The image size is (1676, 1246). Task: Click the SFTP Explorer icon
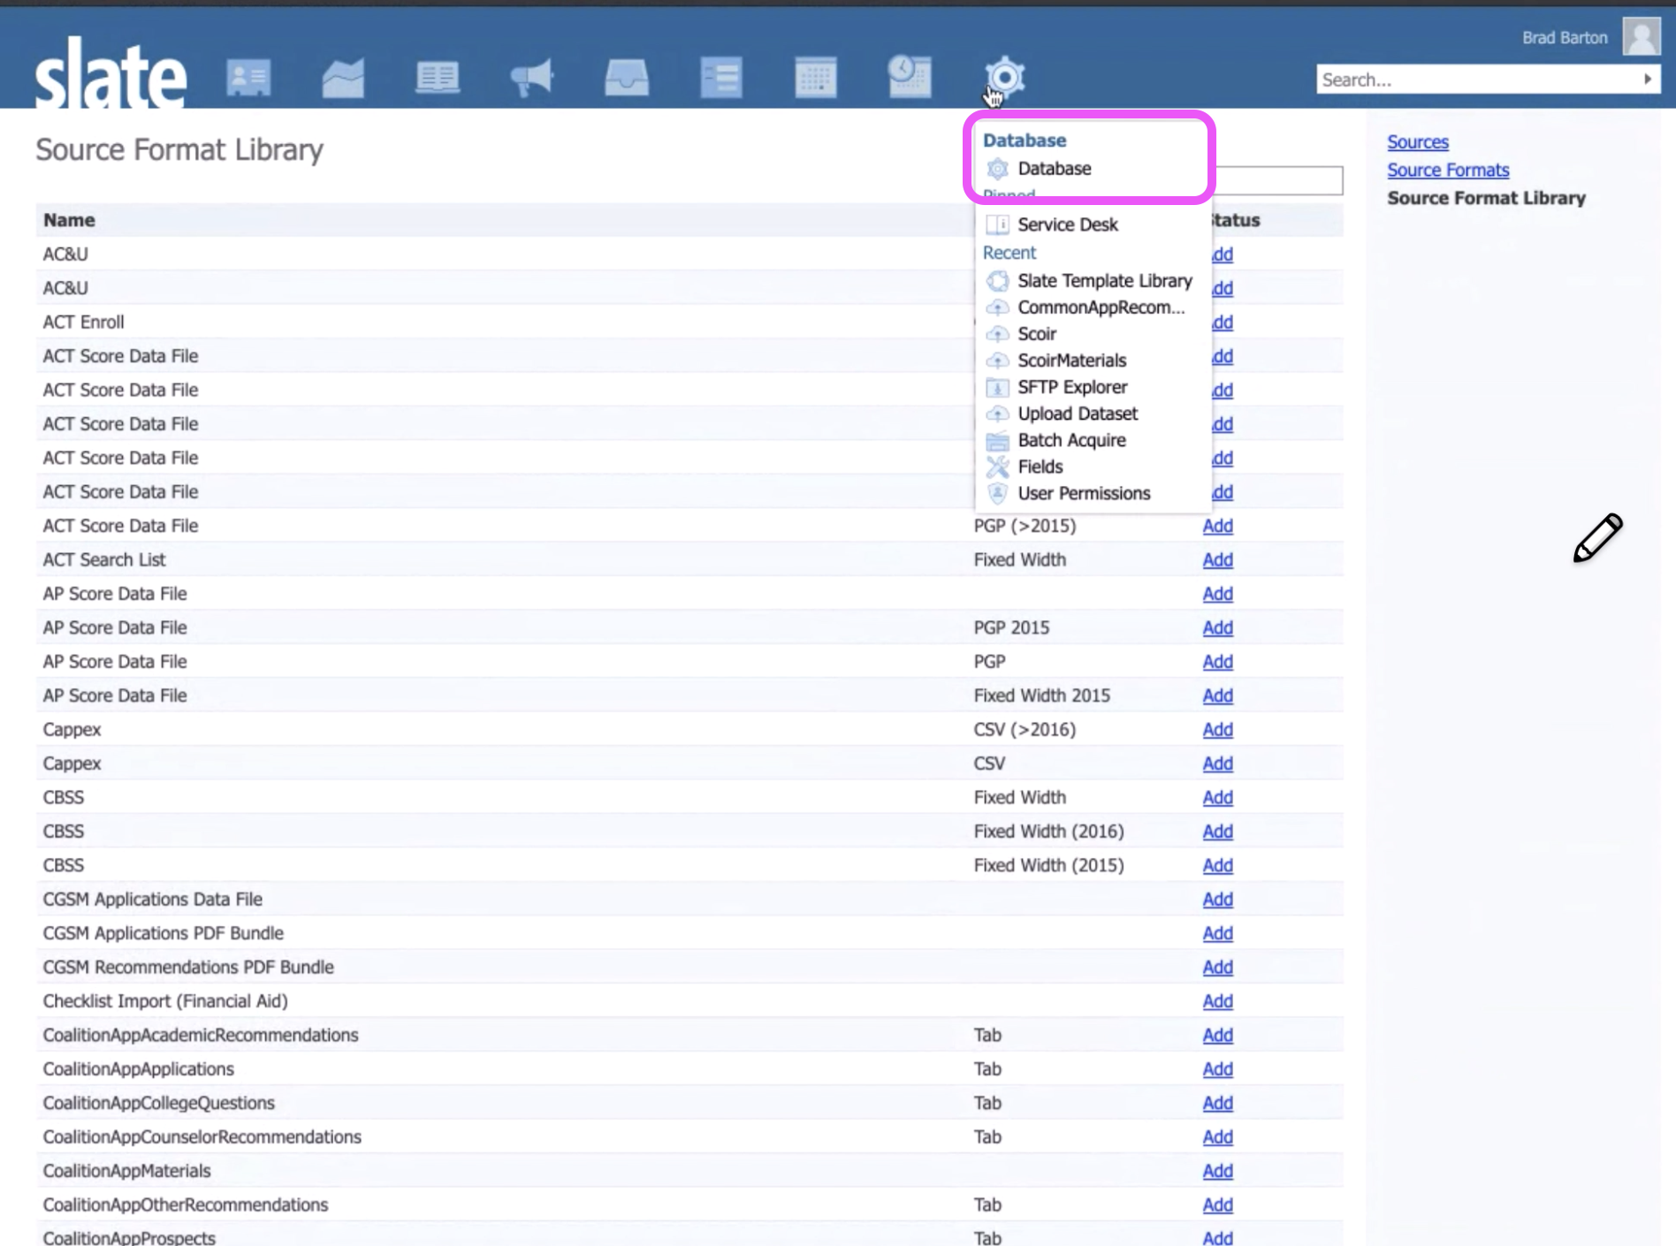point(997,387)
